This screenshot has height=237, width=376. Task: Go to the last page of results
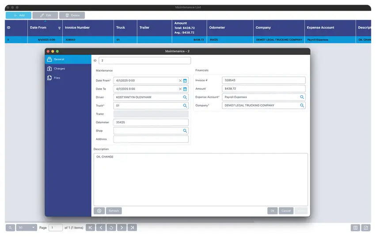pyautogui.click(x=132, y=228)
